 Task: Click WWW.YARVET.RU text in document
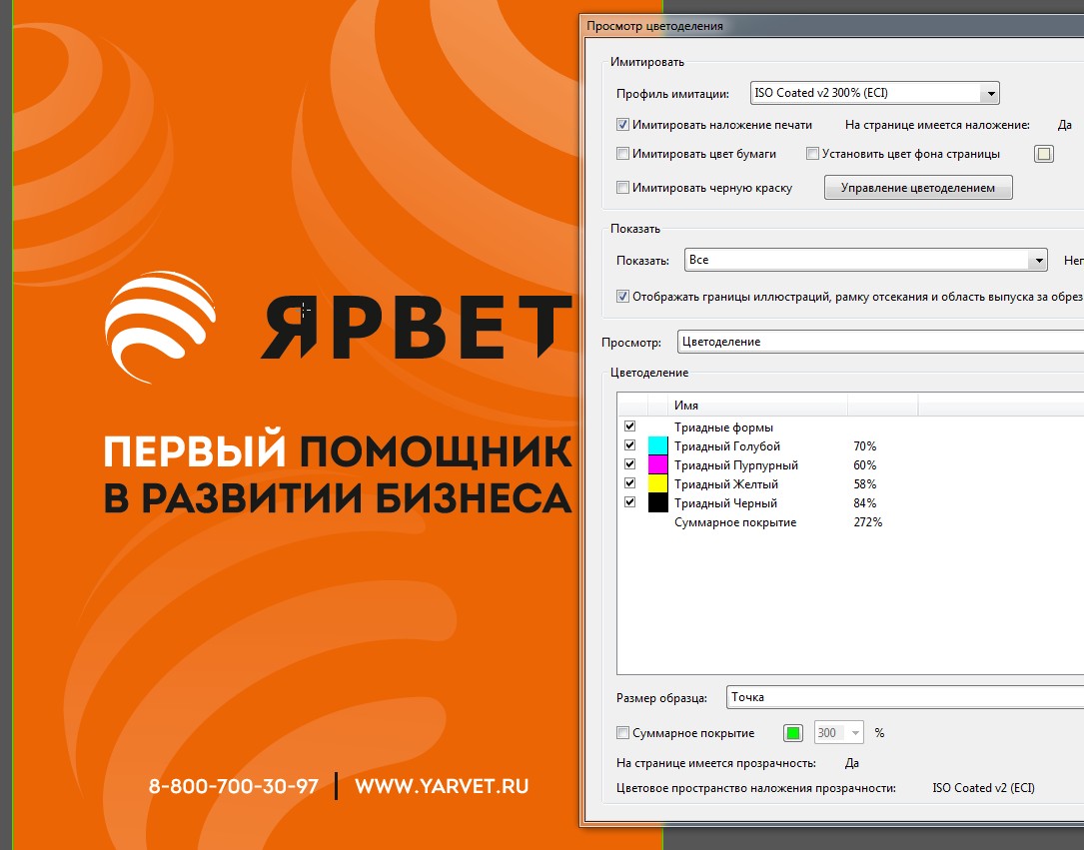[x=442, y=786]
